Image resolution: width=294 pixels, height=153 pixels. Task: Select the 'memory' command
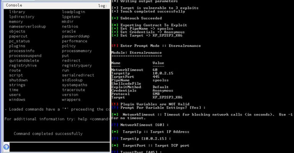16,22
